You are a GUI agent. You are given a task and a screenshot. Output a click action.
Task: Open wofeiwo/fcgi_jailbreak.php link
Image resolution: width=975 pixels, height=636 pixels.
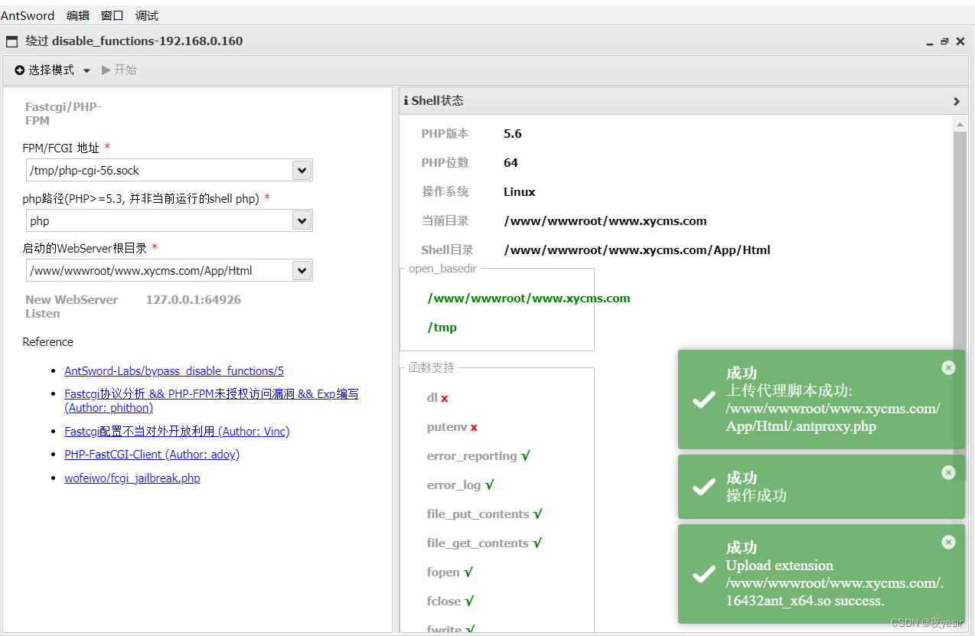coord(132,478)
